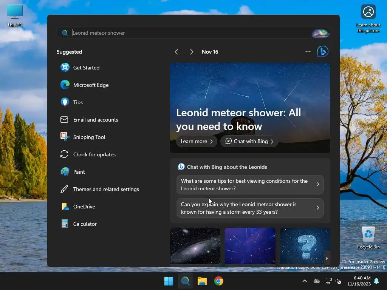This screenshot has width=387, height=290.
Task: Click the network status icon in the tray
Action: [x=328, y=281]
